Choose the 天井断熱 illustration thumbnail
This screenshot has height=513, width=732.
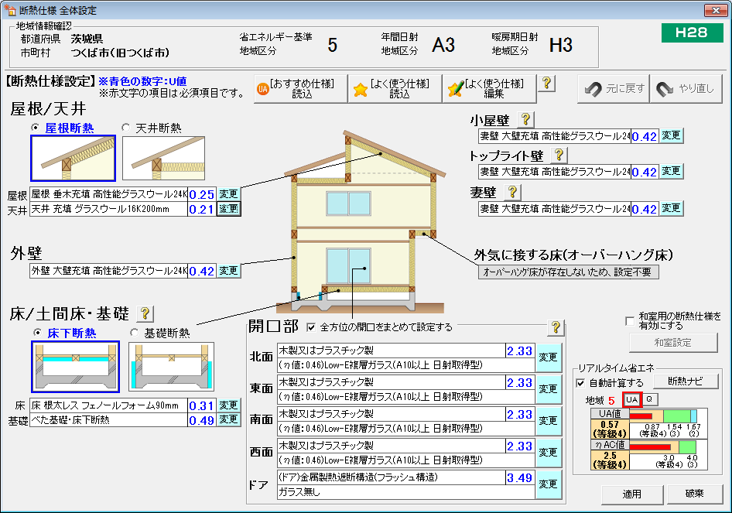163,159
